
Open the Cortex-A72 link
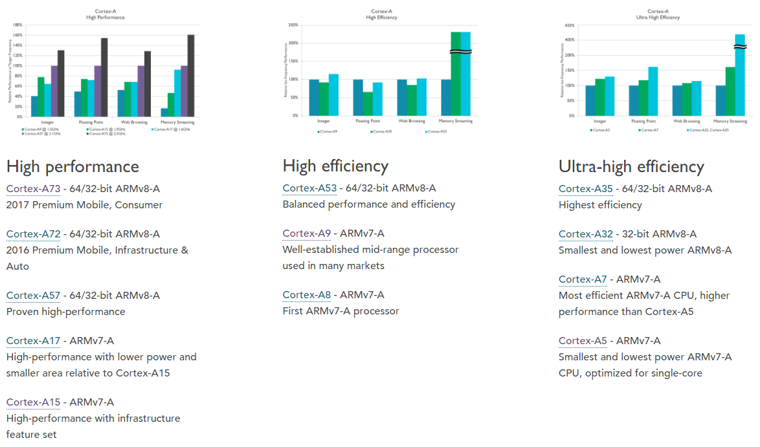point(34,234)
